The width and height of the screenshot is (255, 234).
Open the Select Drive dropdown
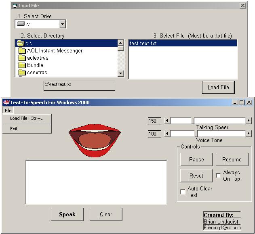pos(62,25)
